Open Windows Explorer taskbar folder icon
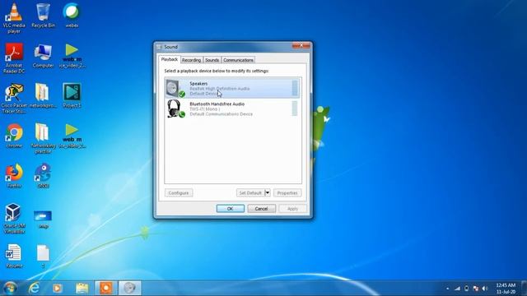Image resolution: width=527 pixels, height=296 pixels. pyautogui.click(x=82, y=288)
